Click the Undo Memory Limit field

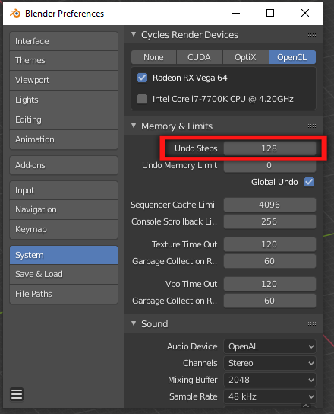point(269,165)
